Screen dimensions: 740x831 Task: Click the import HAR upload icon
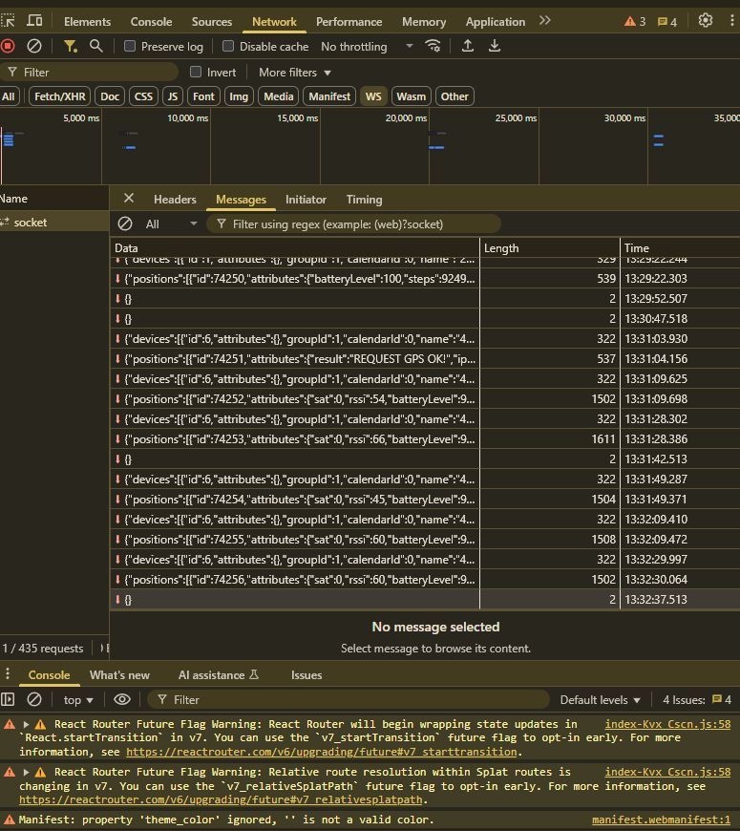point(468,46)
